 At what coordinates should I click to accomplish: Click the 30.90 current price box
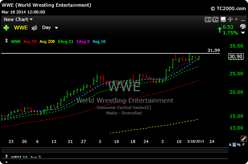click(236, 56)
